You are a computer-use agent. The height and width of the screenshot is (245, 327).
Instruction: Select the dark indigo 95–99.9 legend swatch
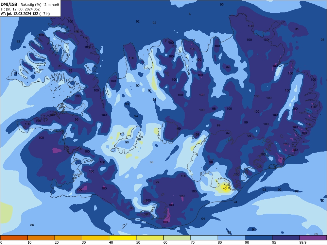click(x=286, y=238)
